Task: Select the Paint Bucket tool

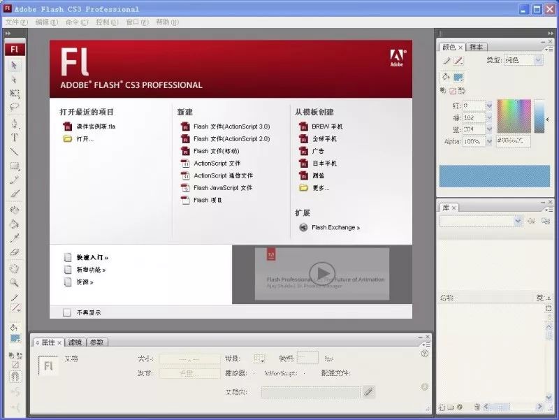Action: click(15, 222)
